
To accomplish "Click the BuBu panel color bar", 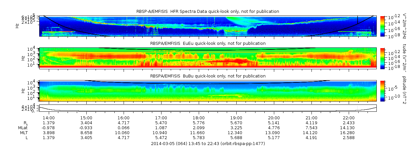I will [x=383, y=91].
